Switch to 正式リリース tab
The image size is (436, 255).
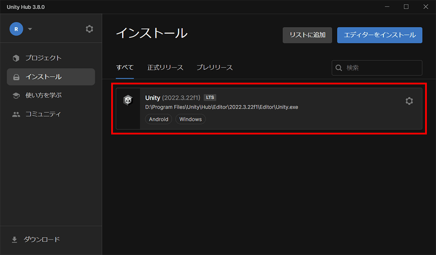165,67
